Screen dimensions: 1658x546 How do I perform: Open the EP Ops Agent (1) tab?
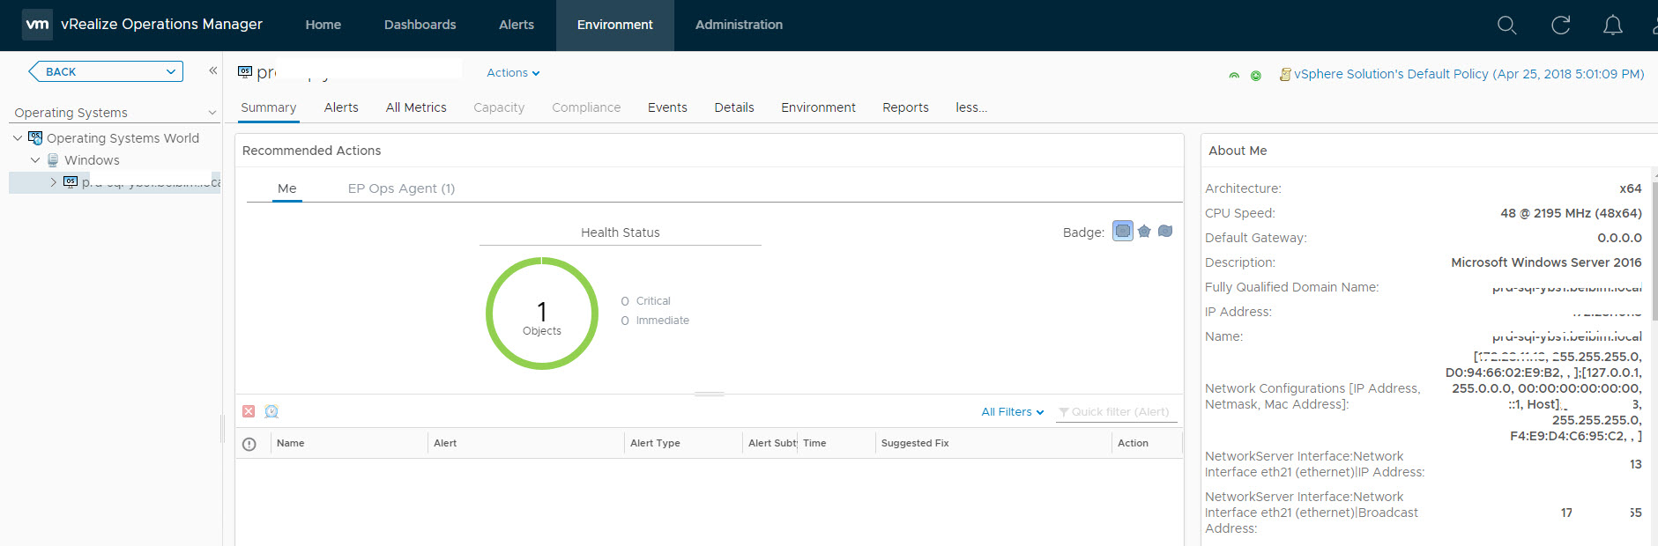pos(401,188)
